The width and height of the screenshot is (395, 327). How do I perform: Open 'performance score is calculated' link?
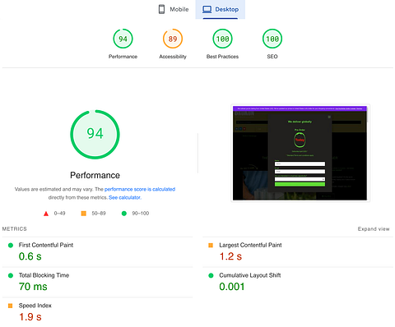click(x=140, y=189)
